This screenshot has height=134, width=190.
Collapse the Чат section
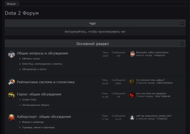tap(182, 23)
